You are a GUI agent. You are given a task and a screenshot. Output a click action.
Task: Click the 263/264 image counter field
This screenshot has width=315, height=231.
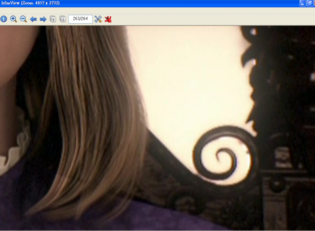[x=80, y=19]
